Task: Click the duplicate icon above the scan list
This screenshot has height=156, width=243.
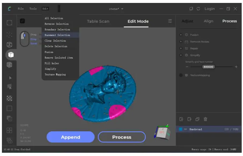Action: (197, 119)
